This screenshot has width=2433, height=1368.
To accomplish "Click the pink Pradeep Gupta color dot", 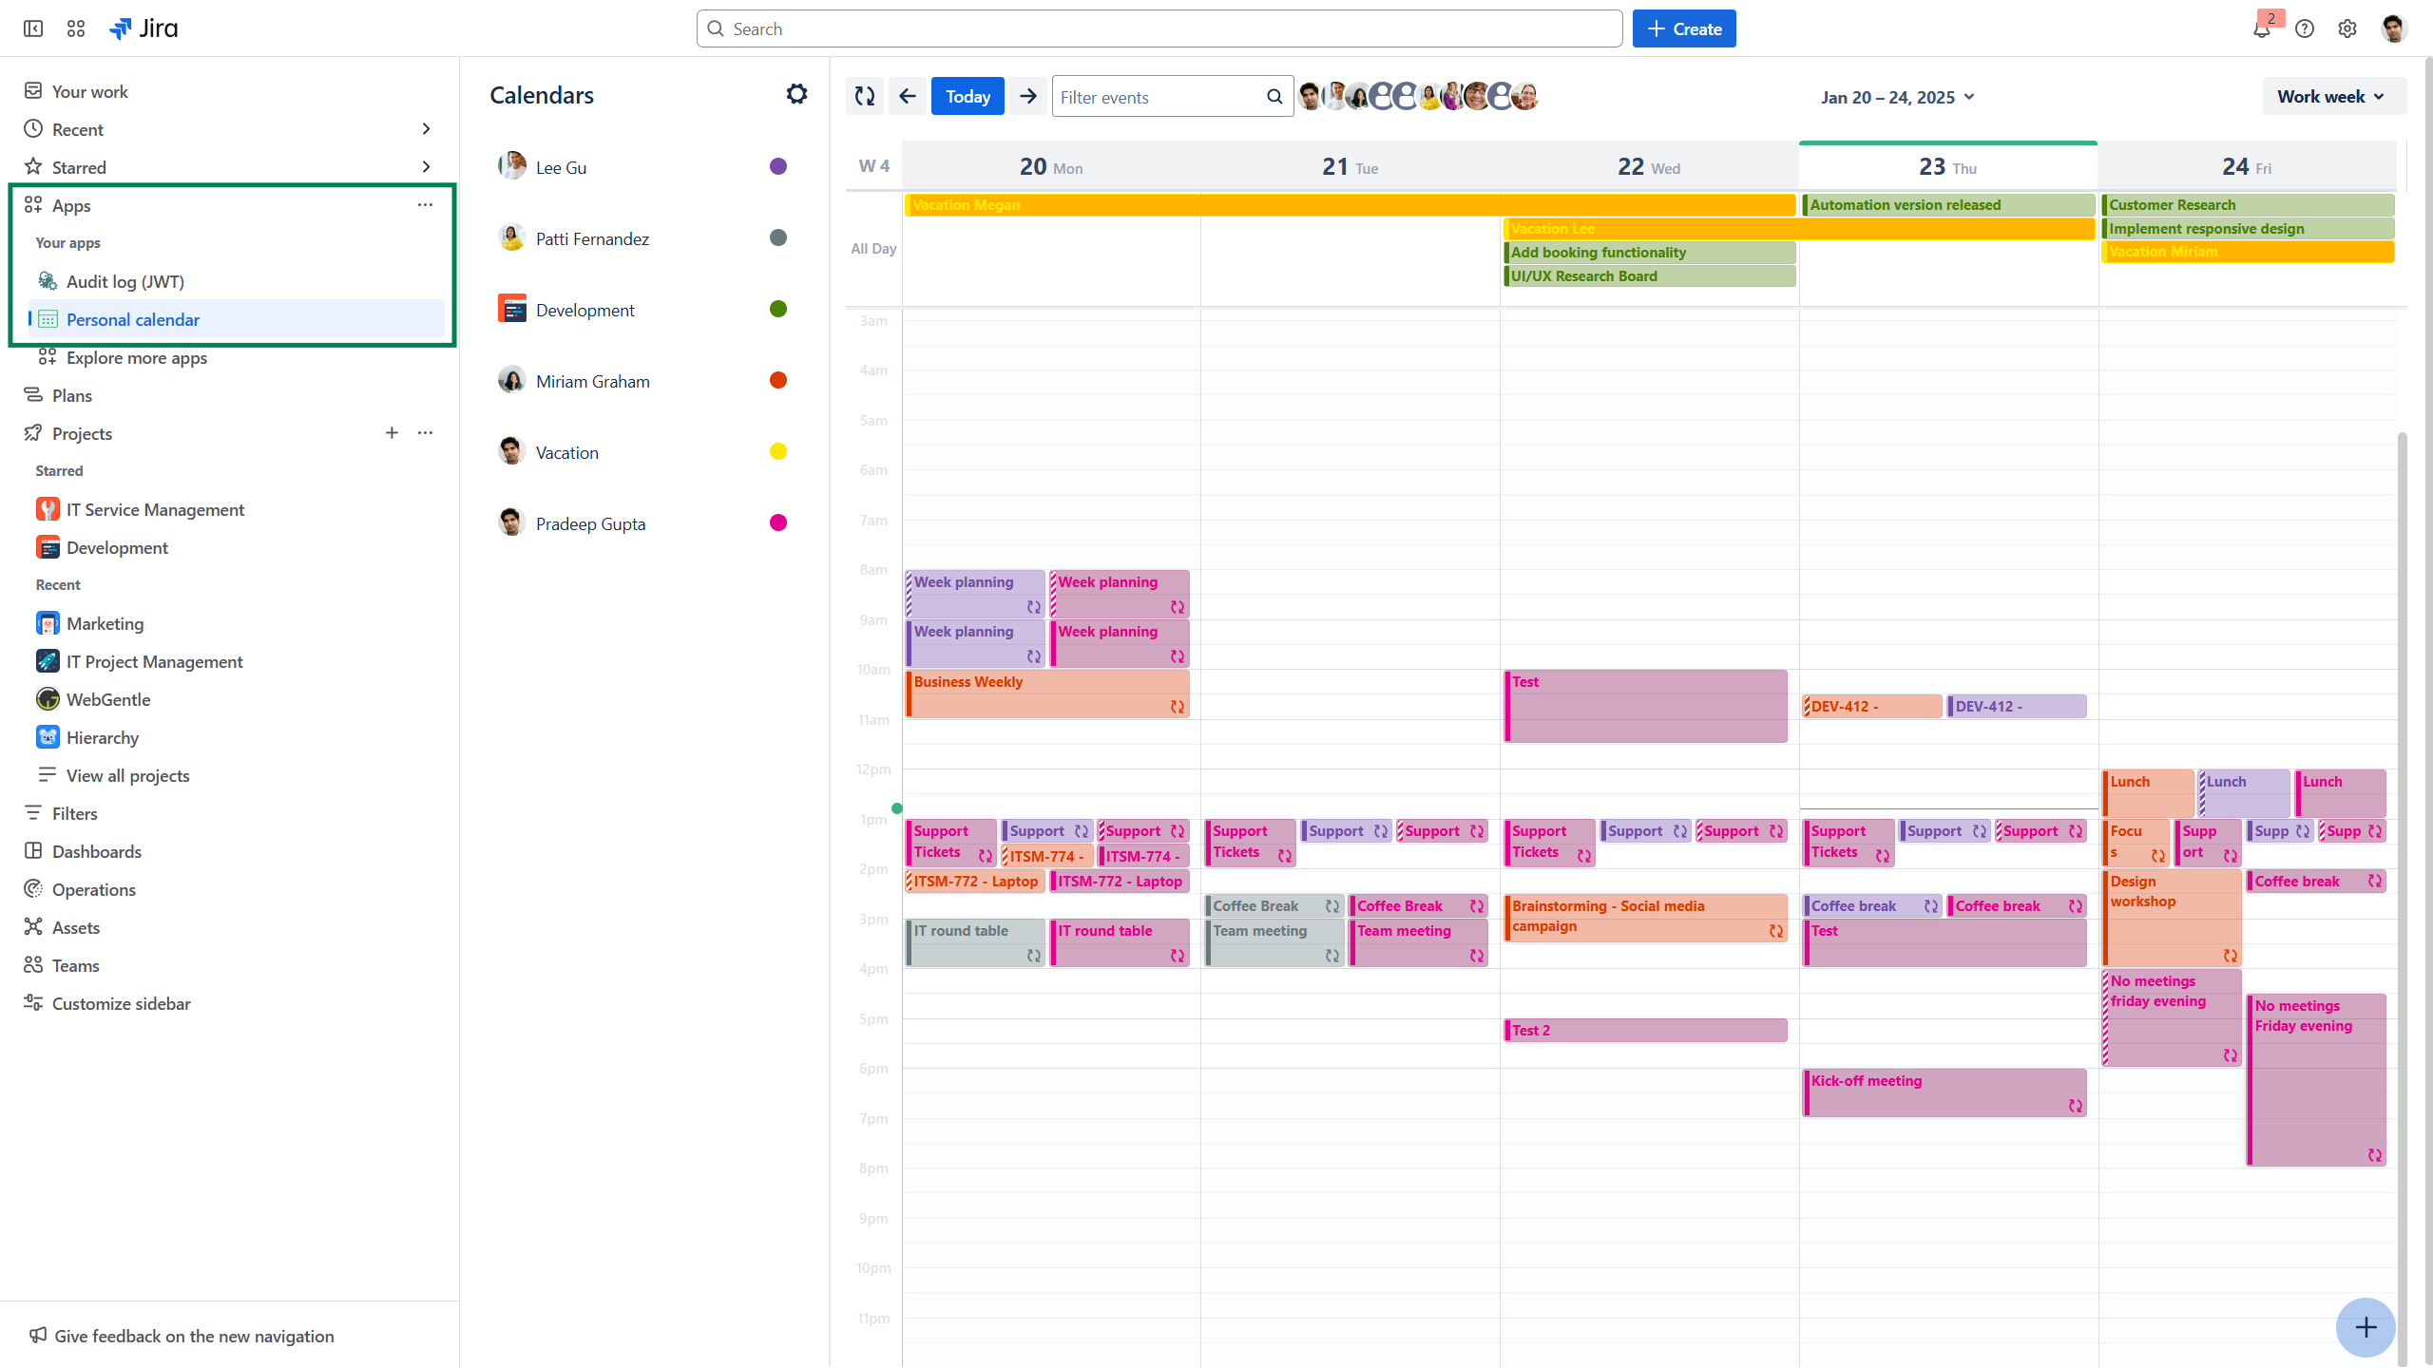I will [777, 523].
